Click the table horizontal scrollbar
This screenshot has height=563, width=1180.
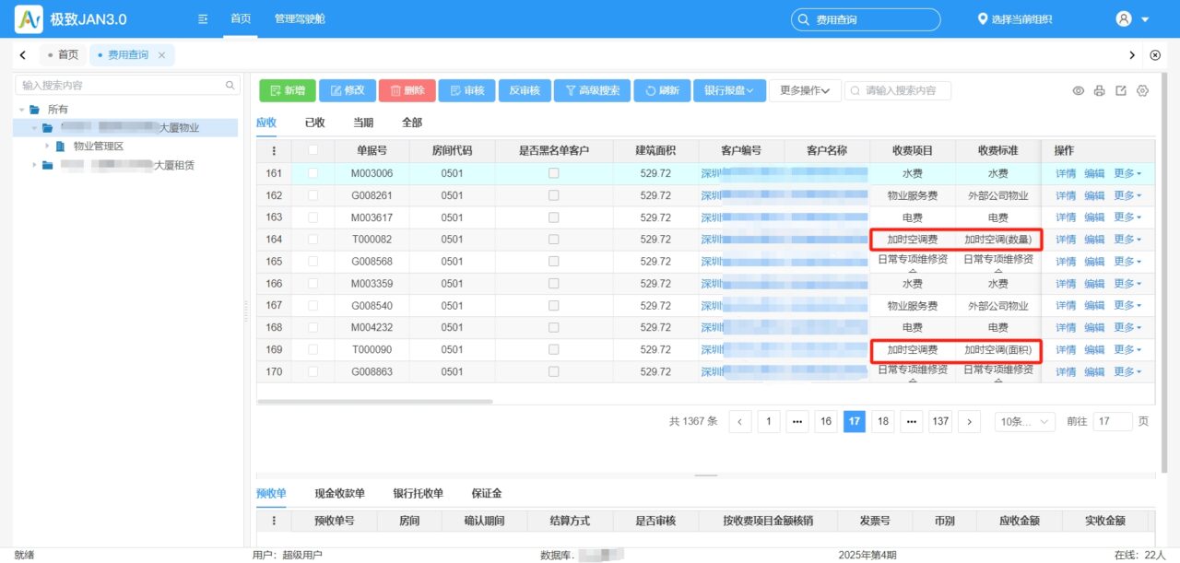pyautogui.click(x=374, y=402)
